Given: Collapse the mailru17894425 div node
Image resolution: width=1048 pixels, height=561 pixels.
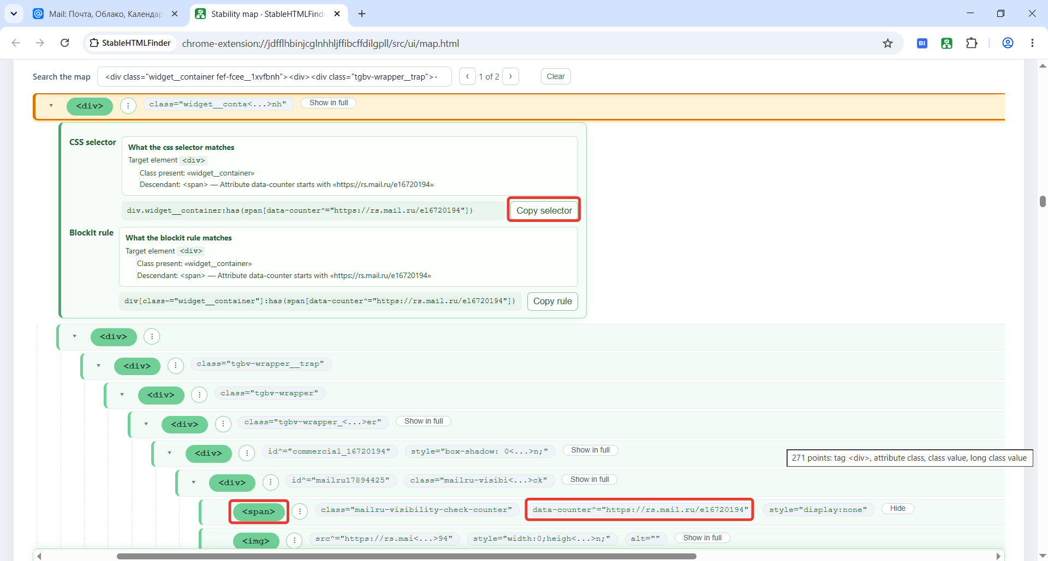Looking at the screenshot, I should tap(194, 482).
